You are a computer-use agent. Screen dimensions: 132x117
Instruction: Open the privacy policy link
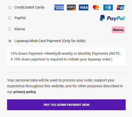click(25, 92)
